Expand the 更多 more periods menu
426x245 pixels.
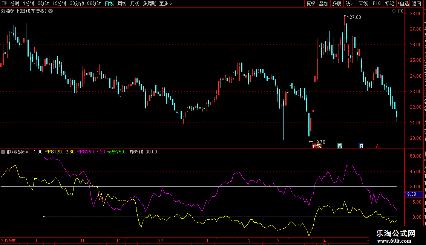point(166,3)
